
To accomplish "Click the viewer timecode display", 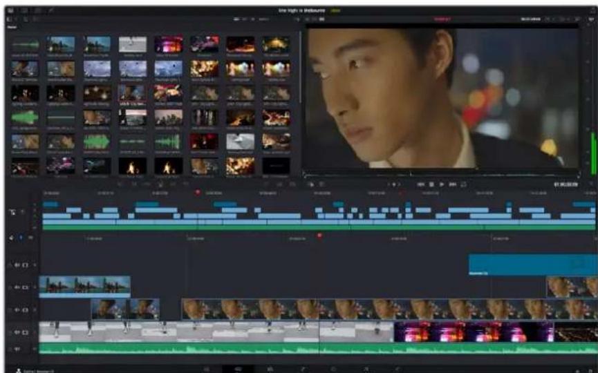I will tap(566, 184).
